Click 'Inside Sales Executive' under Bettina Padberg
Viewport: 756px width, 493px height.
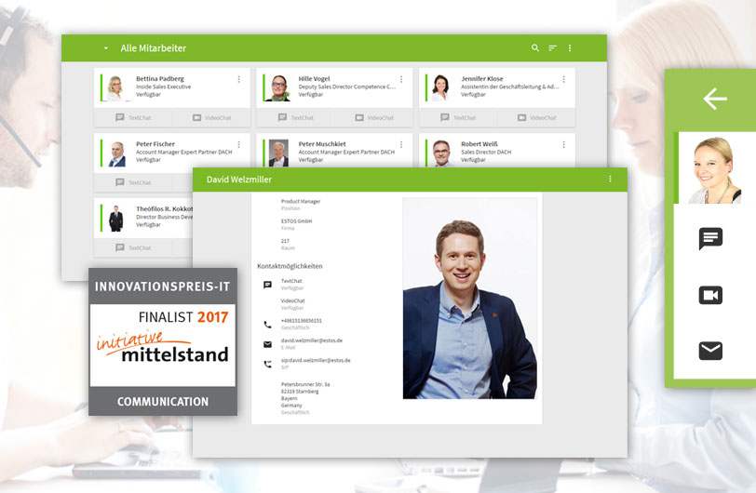pos(164,87)
